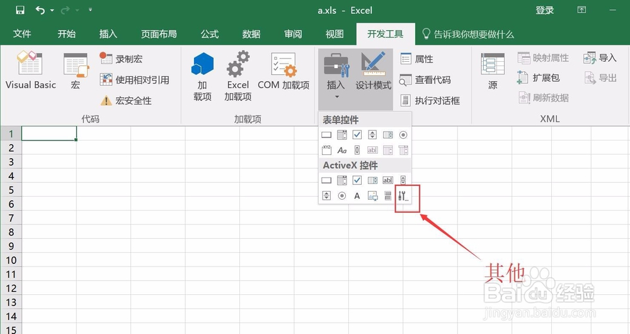Viewport: 630px width, 334px height.
Task: Open ribbon display options
Action: point(581,9)
